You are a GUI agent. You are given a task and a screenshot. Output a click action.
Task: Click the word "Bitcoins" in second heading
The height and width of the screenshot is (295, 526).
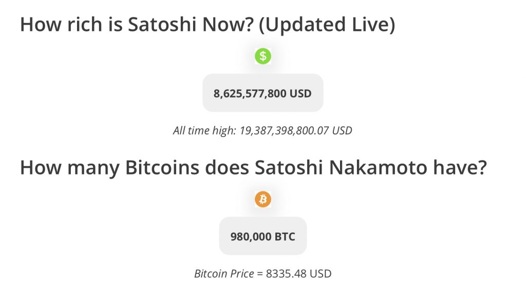162,167
